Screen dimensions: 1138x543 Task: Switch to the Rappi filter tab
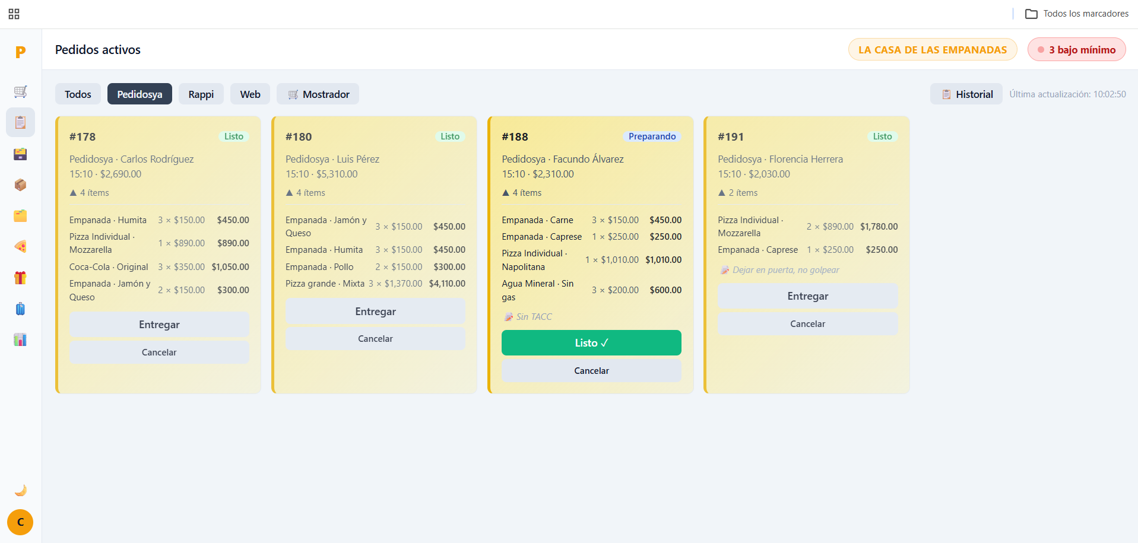tap(201, 94)
